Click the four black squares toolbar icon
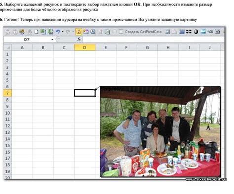Screen dimensions: 234x194 click(189, 32)
